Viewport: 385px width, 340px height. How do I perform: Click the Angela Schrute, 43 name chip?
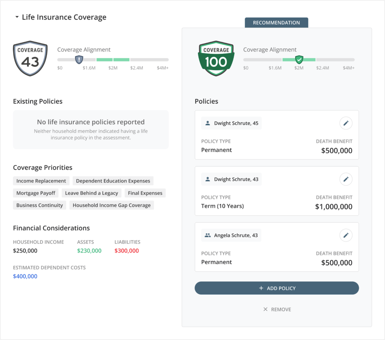point(231,235)
